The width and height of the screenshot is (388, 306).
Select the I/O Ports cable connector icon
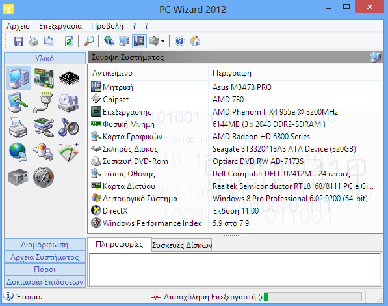44,103
